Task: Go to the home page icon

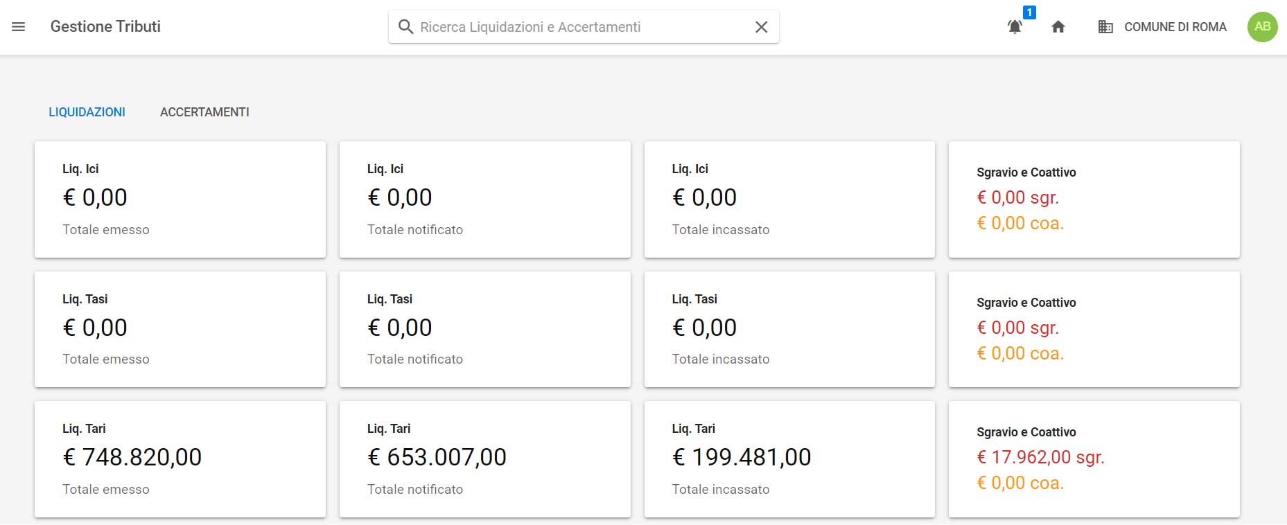Action: (1058, 27)
